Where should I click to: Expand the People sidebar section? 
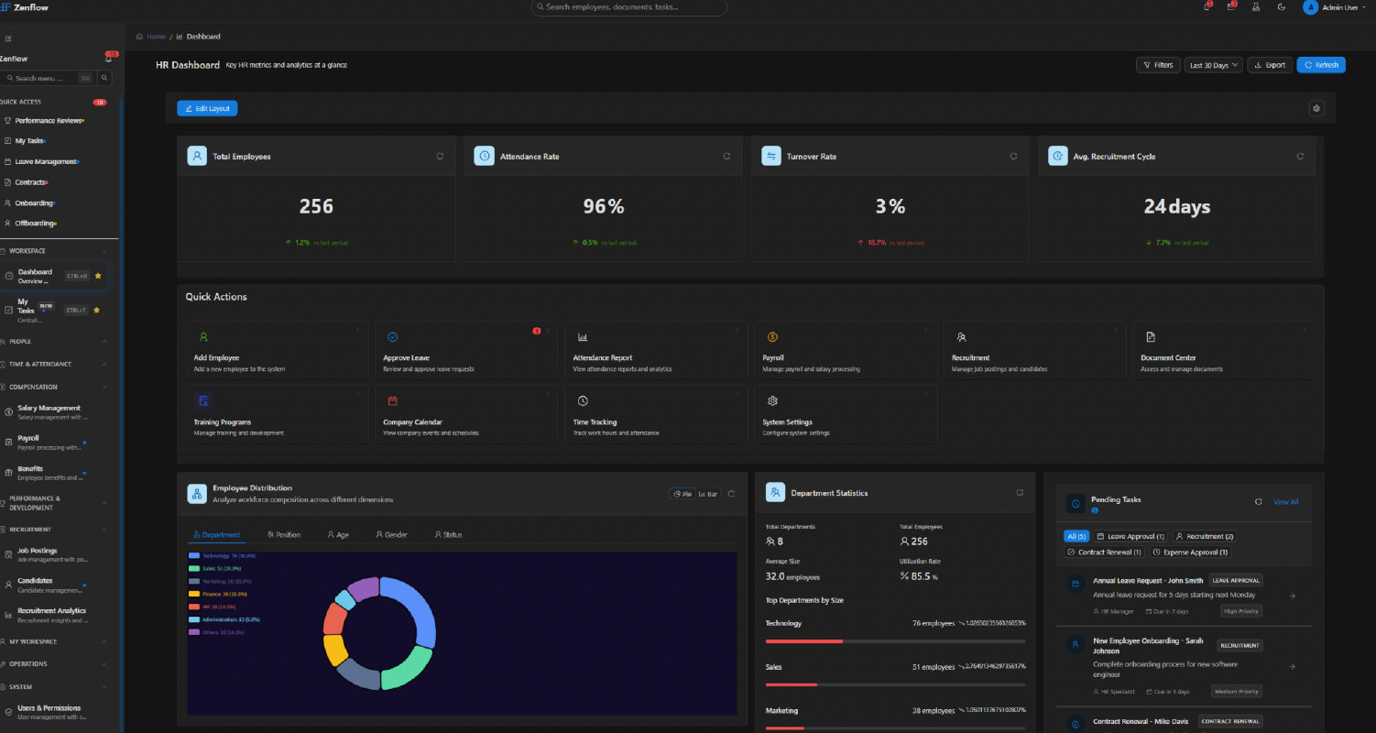tap(55, 342)
